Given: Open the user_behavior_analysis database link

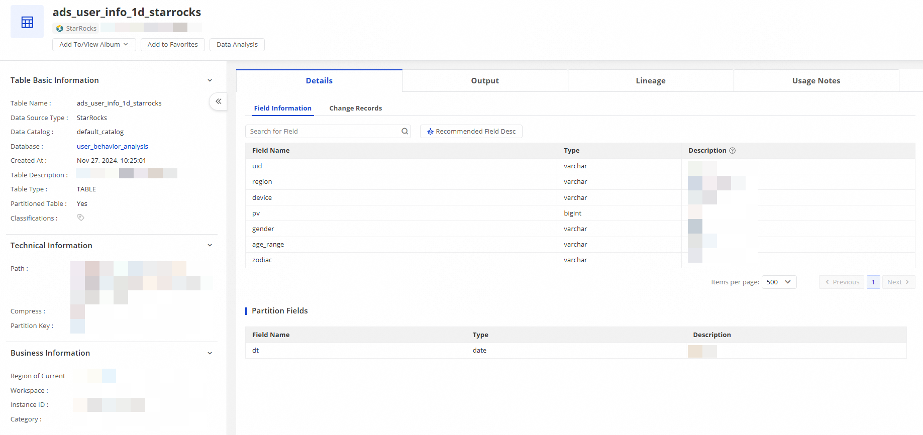Looking at the screenshot, I should (112, 147).
